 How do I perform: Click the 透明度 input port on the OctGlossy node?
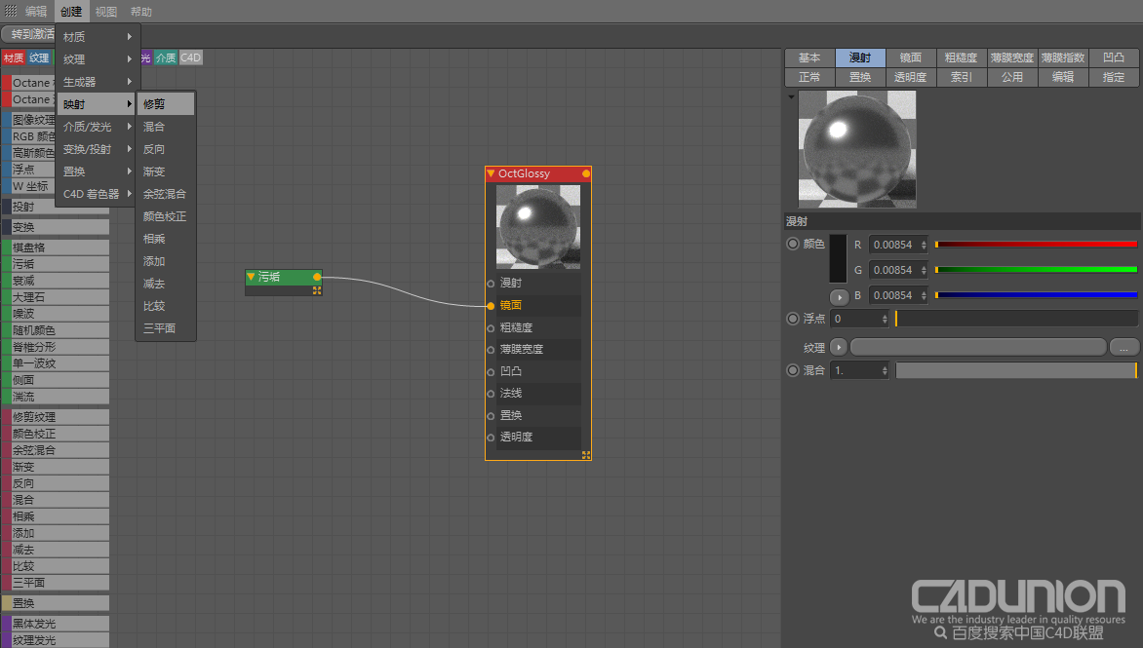click(491, 438)
